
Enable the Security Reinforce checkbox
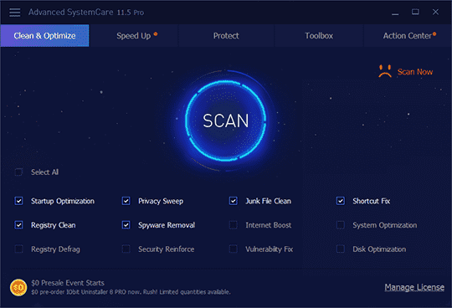click(126, 249)
